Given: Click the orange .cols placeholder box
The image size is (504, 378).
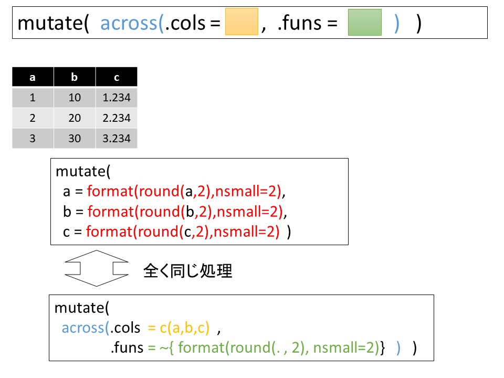Looking at the screenshot, I should point(241,22).
